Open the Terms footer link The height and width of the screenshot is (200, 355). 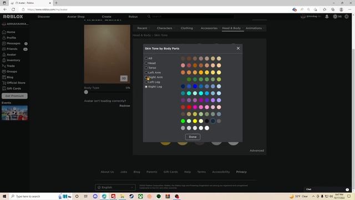(x=201, y=172)
